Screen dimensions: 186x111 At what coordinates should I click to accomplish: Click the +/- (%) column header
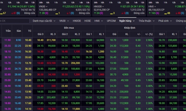pos(149,34)
